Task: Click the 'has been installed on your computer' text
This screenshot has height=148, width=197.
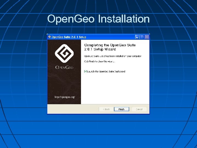Action: pos(123,56)
